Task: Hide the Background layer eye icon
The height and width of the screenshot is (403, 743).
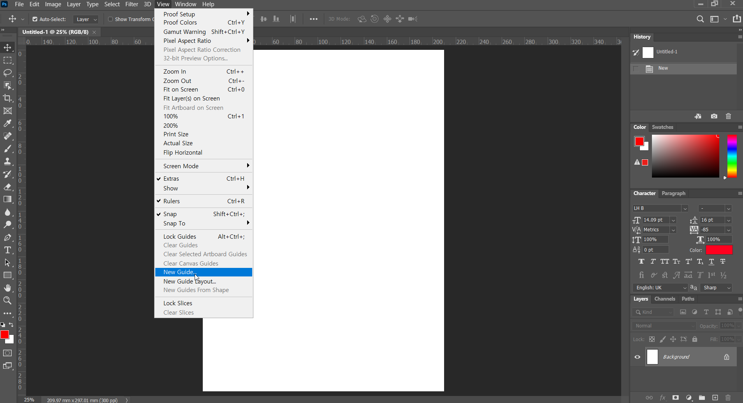Action: [x=638, y=357]
